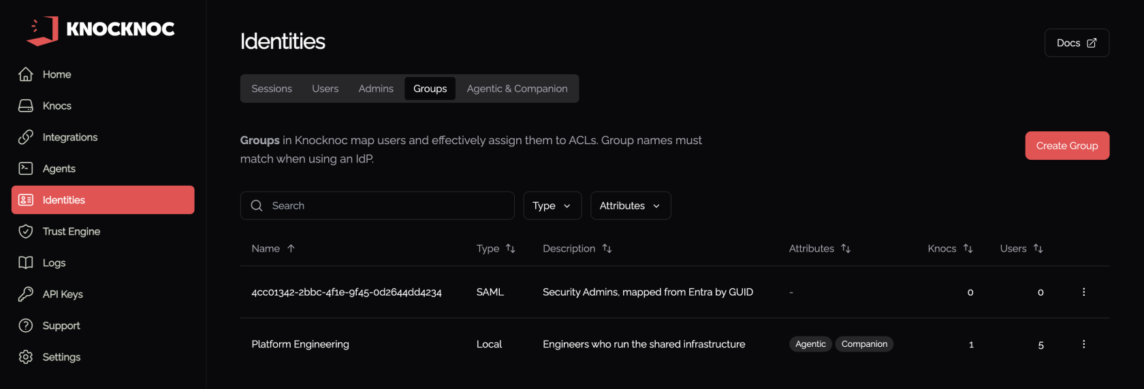Click the Knocknoc logo icon

click(42, 31)
